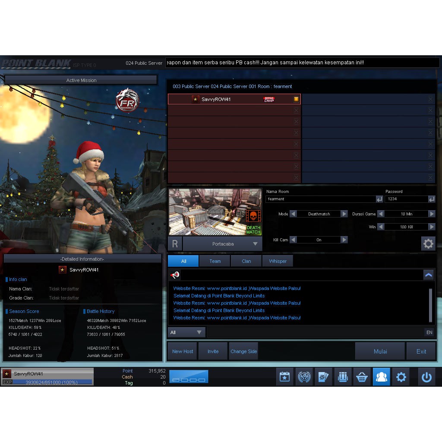The height and width of the screenshot is (442, 442).
Task: Open the bottom bar settings gear
Action: pyautogui.click(x=401, y=376)
